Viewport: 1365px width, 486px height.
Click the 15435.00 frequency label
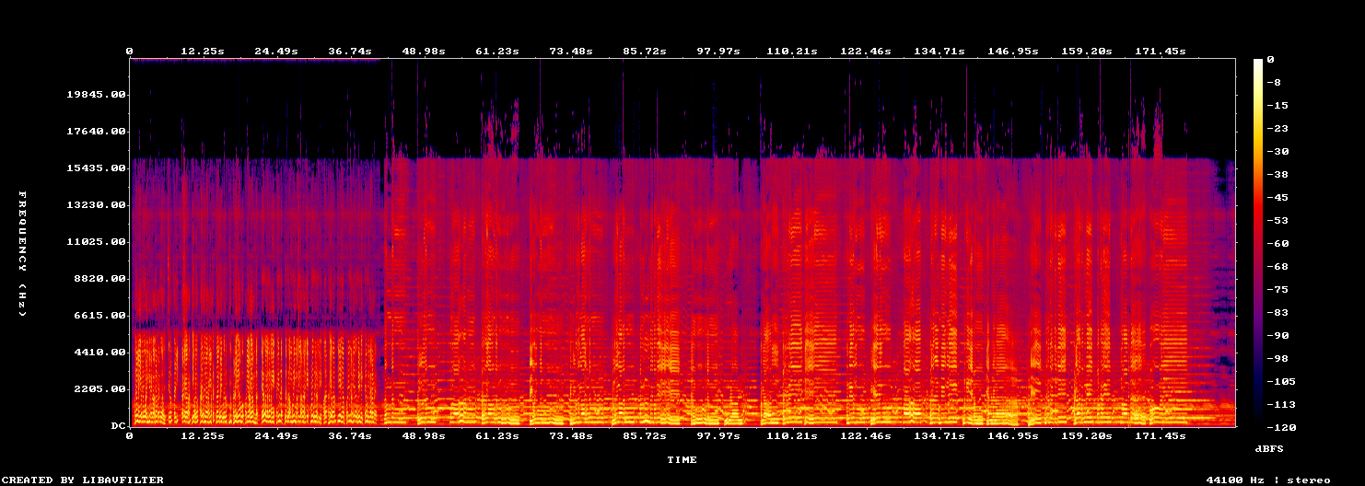click(x=98, y=168)
